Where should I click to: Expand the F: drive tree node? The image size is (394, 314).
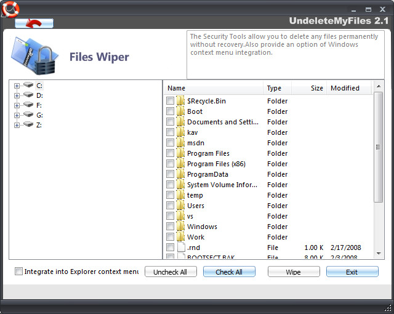pyautogui.click(x=17, y=105)
